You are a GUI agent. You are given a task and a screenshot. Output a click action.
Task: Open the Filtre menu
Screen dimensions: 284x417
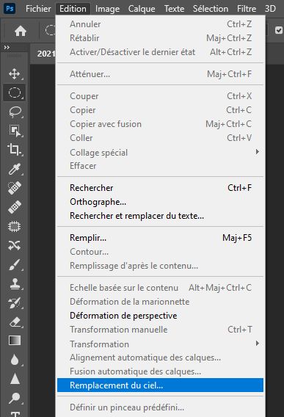tap(247, 9)
